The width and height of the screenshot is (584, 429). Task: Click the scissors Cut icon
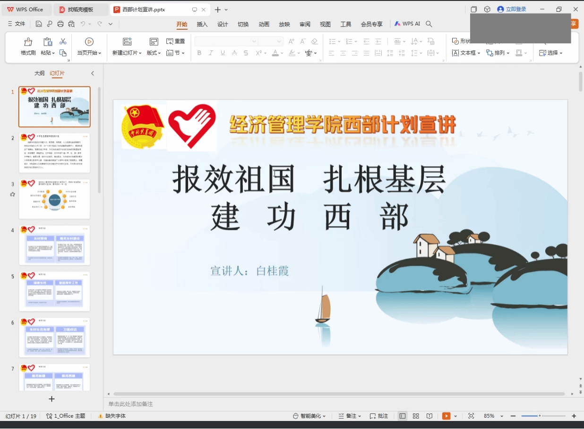(x=63, y=42)
